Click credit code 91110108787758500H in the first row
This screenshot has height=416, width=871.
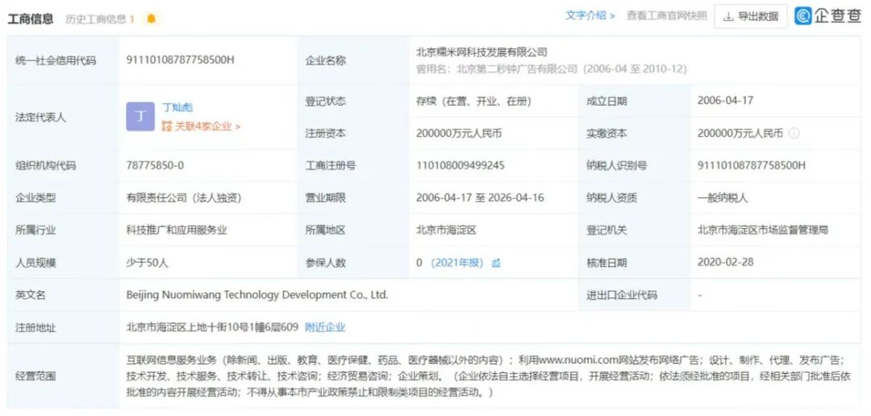click(x=180, y=60)
